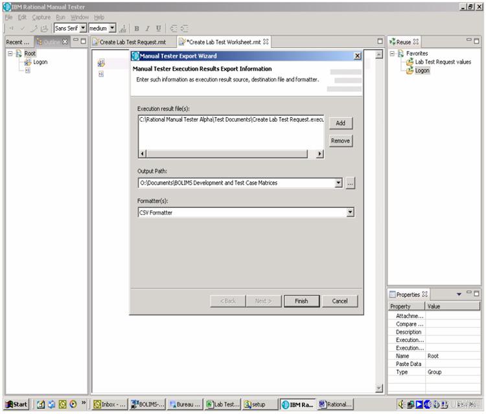Maximize the Properties panel

tap(477, 293)
